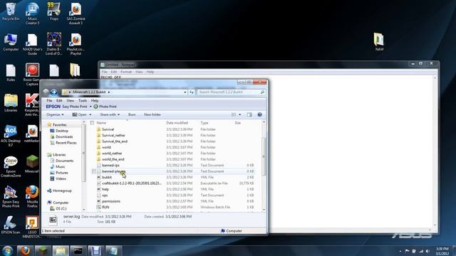Select the world_the_end folder
Screen dimensions: 456x256
[x=113, y=159]
